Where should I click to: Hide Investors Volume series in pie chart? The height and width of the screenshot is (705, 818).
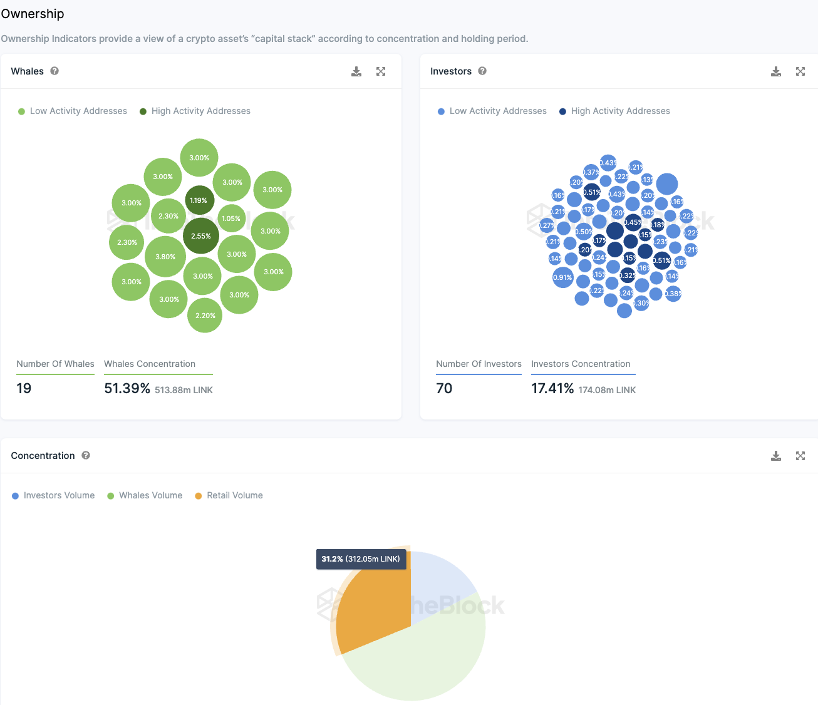click(53, 495)
